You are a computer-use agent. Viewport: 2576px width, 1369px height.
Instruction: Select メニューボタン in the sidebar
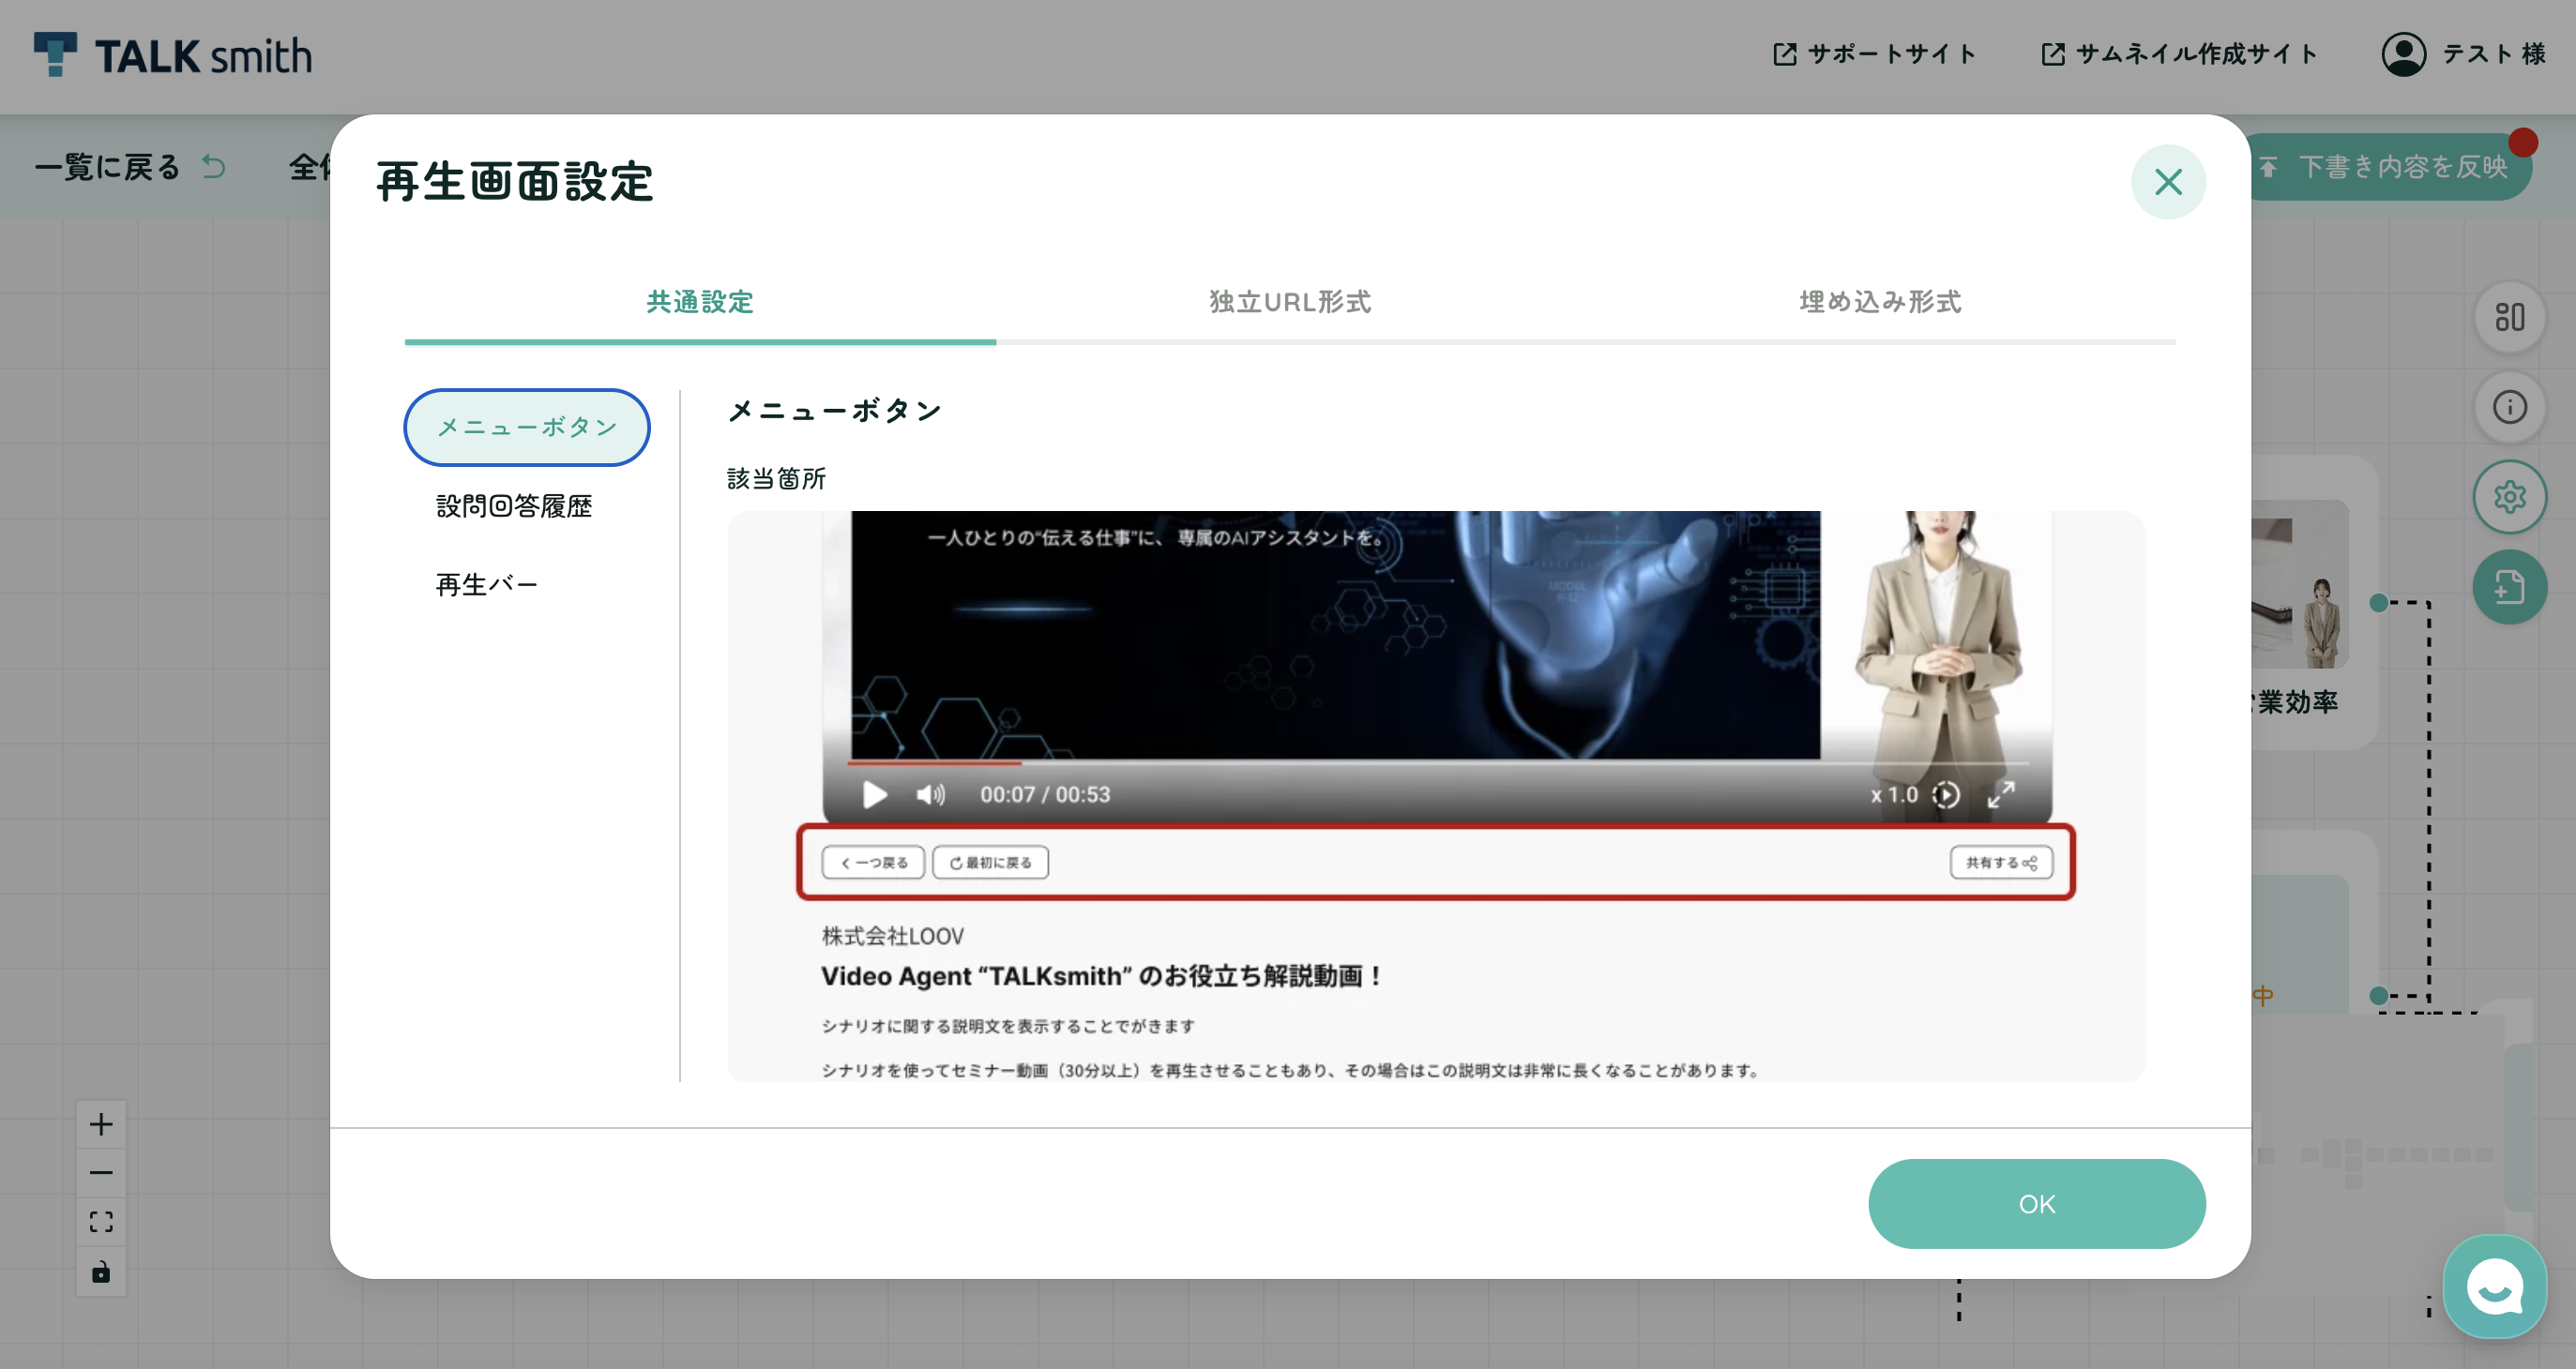(527, 428)
